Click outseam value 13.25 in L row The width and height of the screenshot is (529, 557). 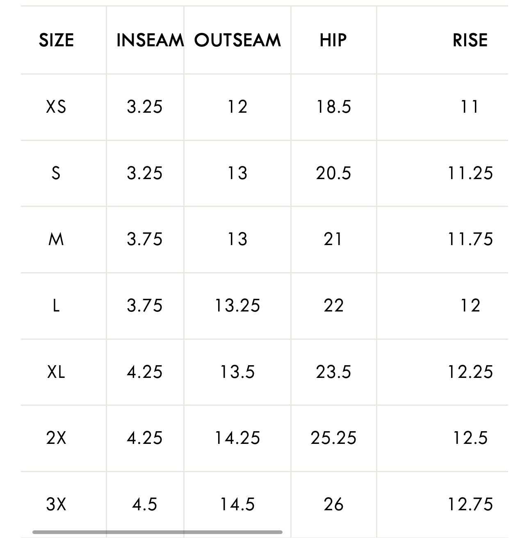click(237, 306)
